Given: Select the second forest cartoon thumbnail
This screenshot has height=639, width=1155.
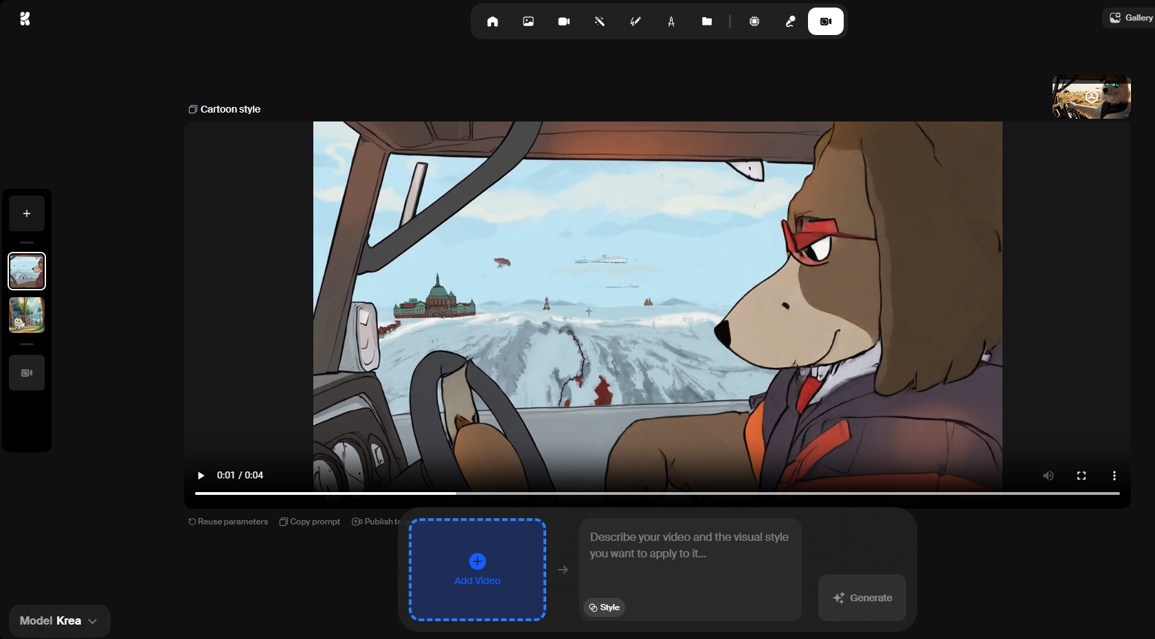Looking at the screenshot, I should [x=27, y=315].
